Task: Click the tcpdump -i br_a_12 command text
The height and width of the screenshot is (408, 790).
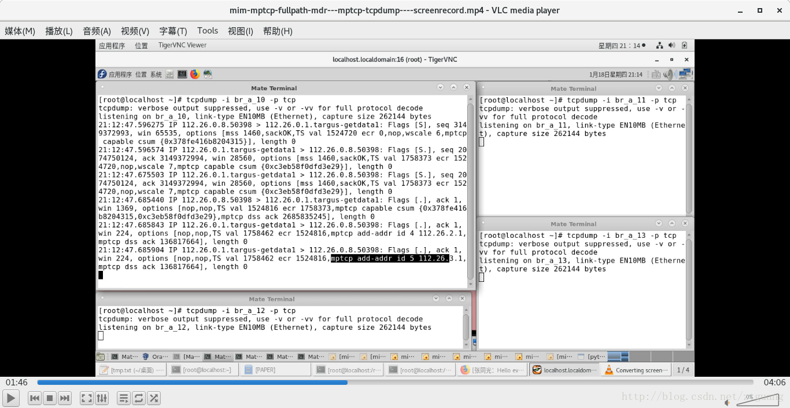Action: coord(241,311)
